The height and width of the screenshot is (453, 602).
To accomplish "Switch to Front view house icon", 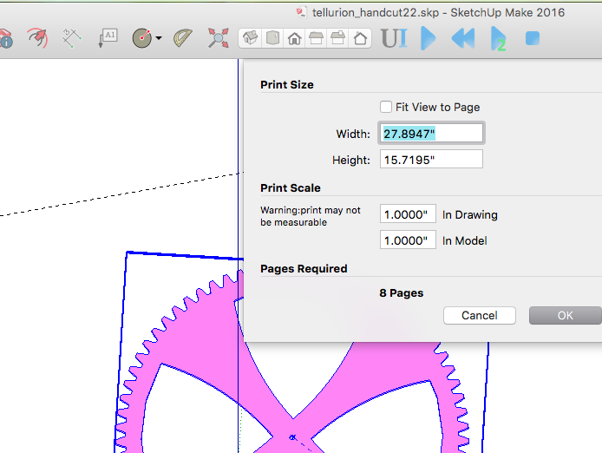I will click(x=294, y=38).
